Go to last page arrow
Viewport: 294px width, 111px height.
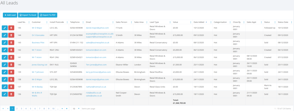[x=67, y=109]
